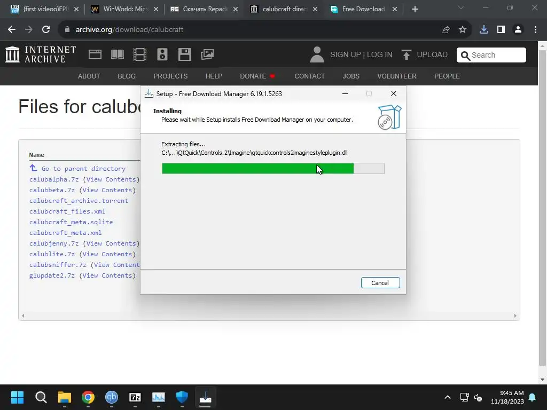Toggle Chrome side panel icon
This screenshot has height=410, width=547.
click(x=501, y=30)
